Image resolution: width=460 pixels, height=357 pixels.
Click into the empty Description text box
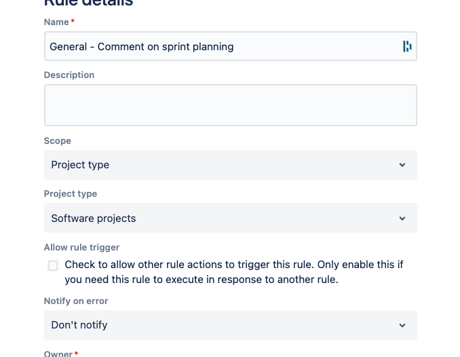coord(230,105)
